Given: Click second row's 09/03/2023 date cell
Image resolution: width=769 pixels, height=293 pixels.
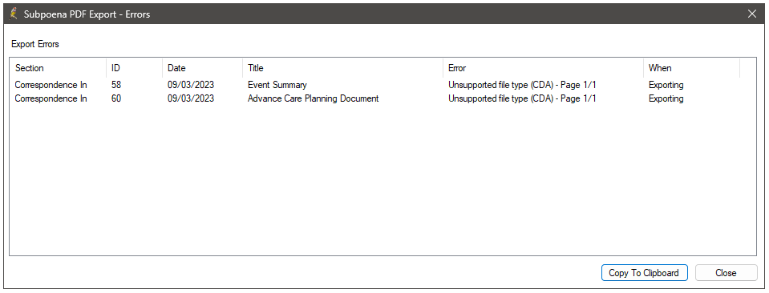Looking at the screenshot, I should 191,98.
